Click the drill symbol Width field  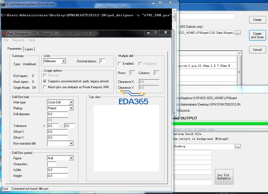point(57,170)
